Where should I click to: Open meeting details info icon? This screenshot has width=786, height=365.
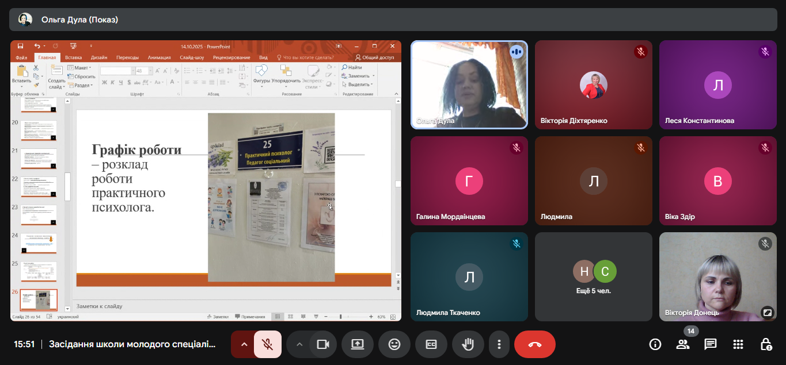click(x=655, y=344)
